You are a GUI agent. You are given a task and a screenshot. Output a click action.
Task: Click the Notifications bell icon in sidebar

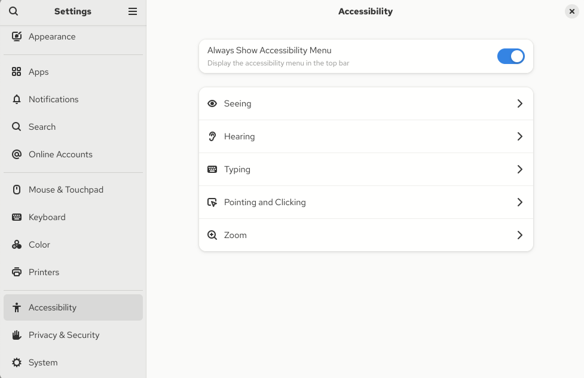(x=17, y=99)
